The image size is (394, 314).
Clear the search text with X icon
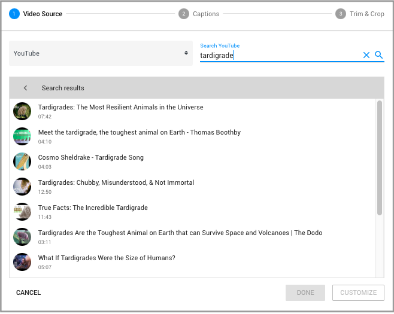tap(366, 55)
